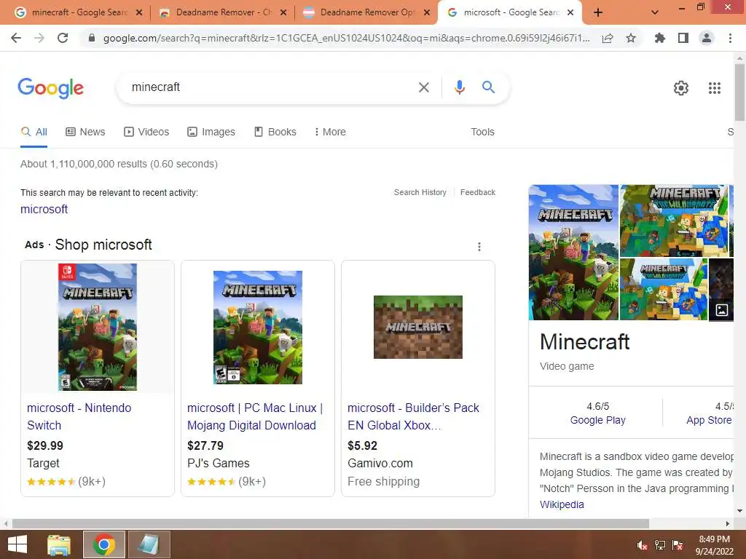
Task: Click the Chrome taskbar icon
Action: [104, 544]
